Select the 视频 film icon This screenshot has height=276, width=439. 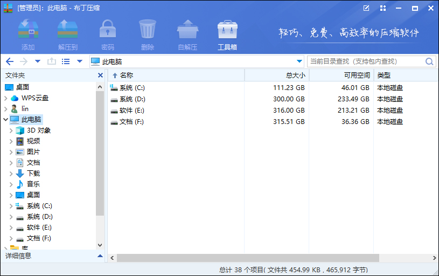click(x=20, y=141)
